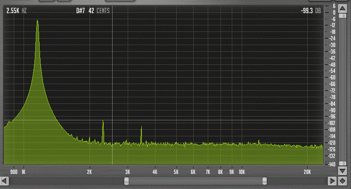Click the left arrow of frequency scrollbar
Viewport: 351px width, 189px height.
(5, 181)
